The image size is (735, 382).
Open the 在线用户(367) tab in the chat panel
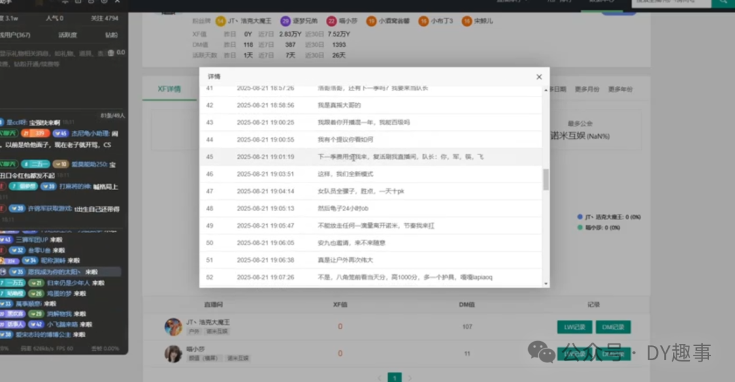(x=15, y=35)
